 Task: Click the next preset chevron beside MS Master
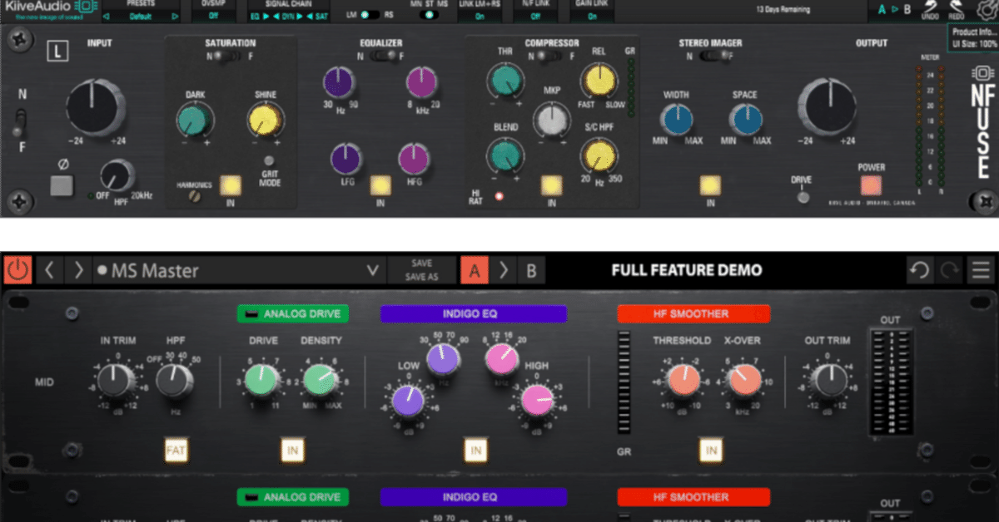click(77, 270)
